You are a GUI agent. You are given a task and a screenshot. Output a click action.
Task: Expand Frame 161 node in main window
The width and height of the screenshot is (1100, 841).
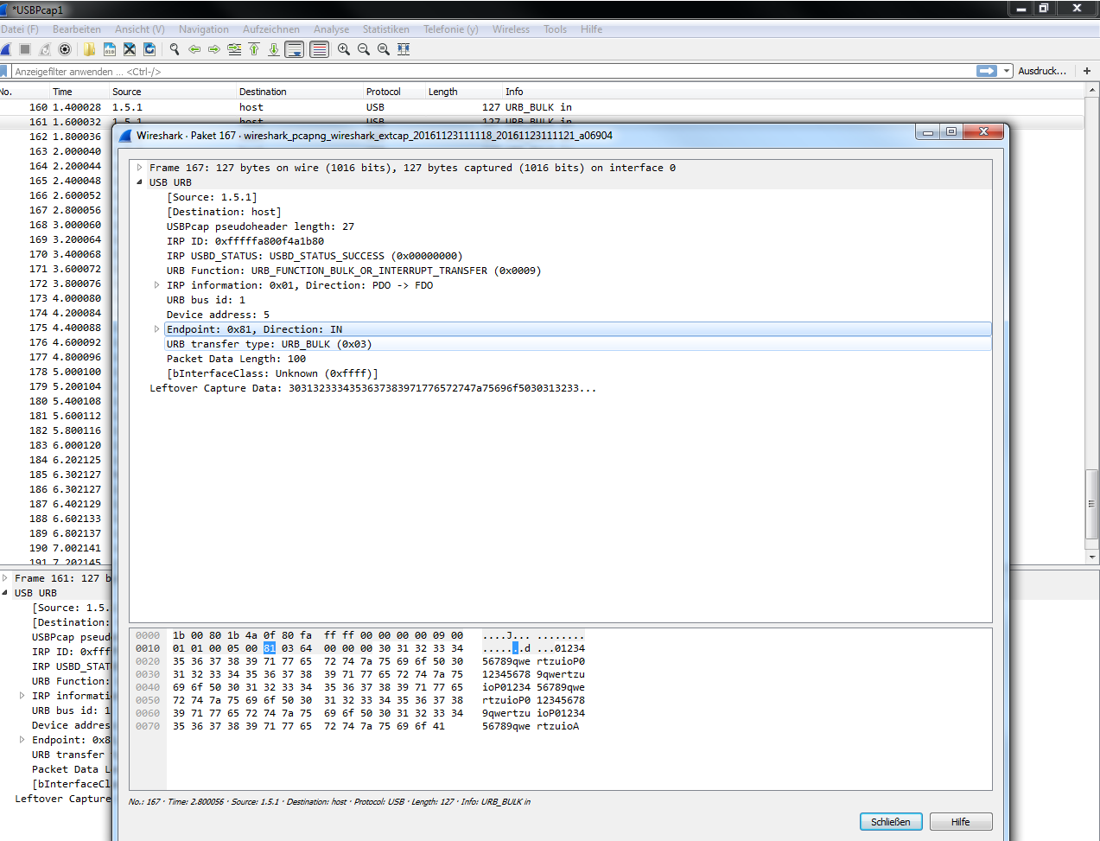click(x=4, y=578)
